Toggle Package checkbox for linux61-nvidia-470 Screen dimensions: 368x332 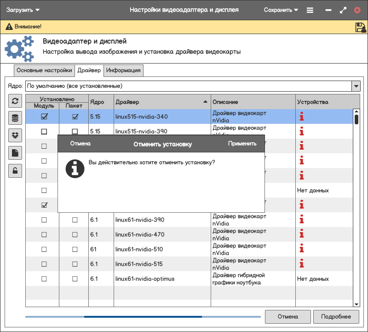tap(75, 235)
